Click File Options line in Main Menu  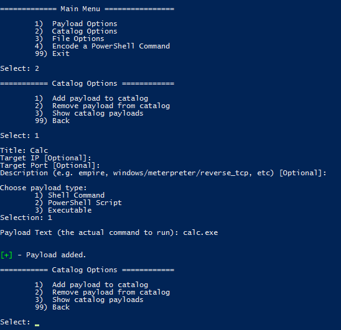(x=69, y=39)
